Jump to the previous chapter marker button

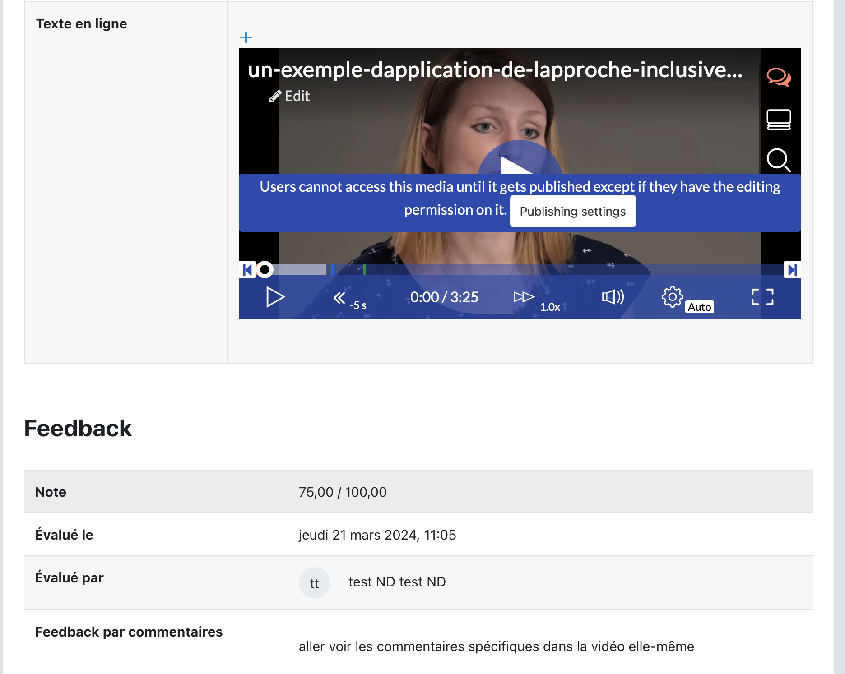click(247, 270)
